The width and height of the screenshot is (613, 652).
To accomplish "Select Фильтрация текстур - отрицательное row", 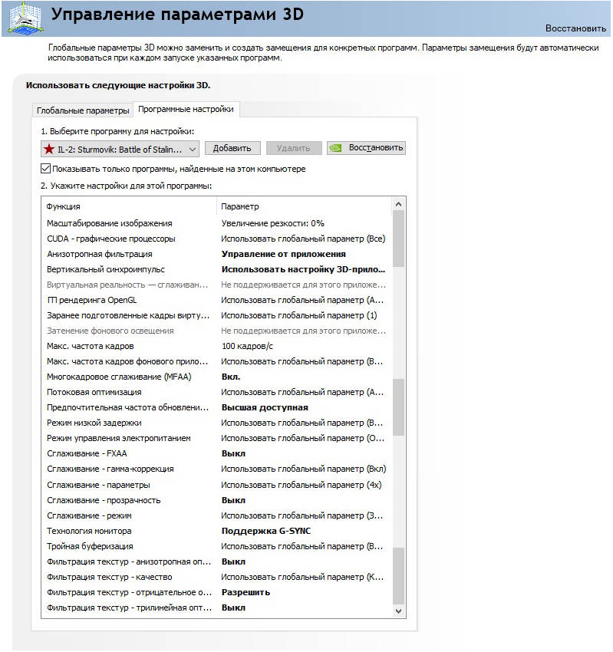I will [216, 593].
